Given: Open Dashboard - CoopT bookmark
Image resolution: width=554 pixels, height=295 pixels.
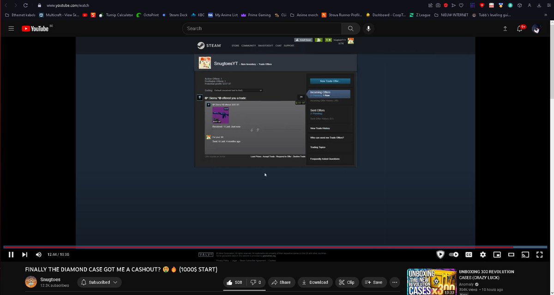Looking at the screenshot, I should (x=386, y=15).
